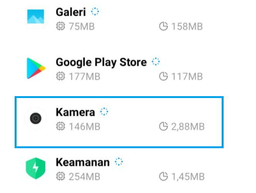Tap the storage pie icon beside 1,45MB
256x193 pixels.
(163, 176)
